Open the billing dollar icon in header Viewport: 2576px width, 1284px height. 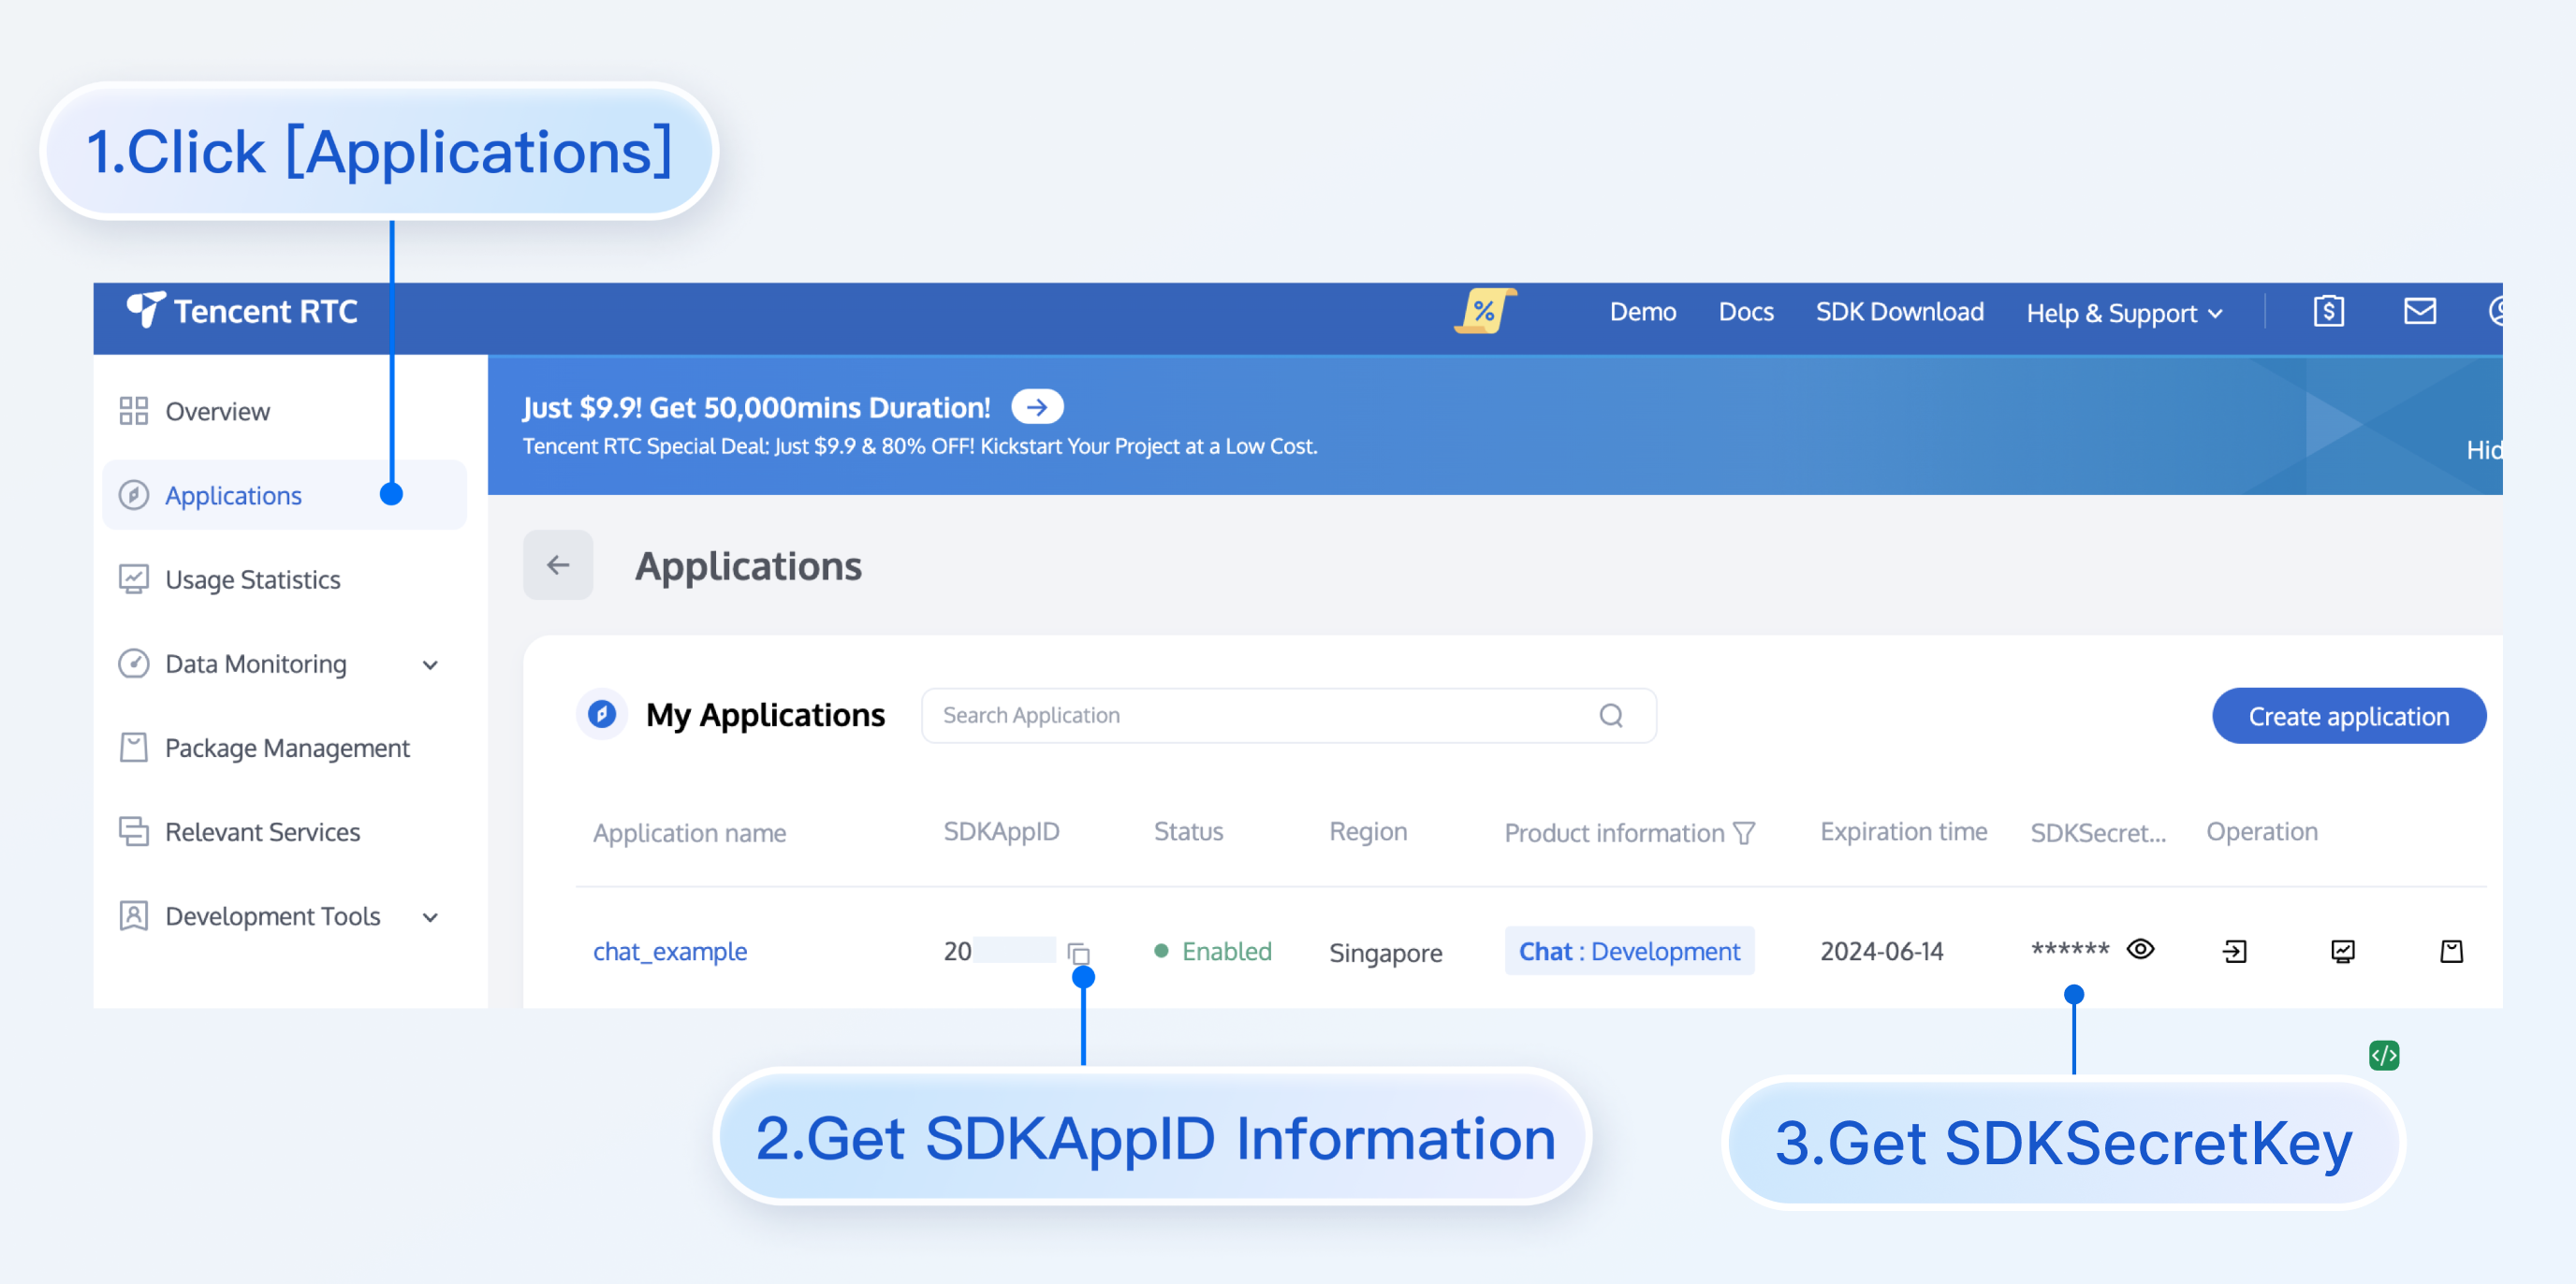coord(2328,312)
